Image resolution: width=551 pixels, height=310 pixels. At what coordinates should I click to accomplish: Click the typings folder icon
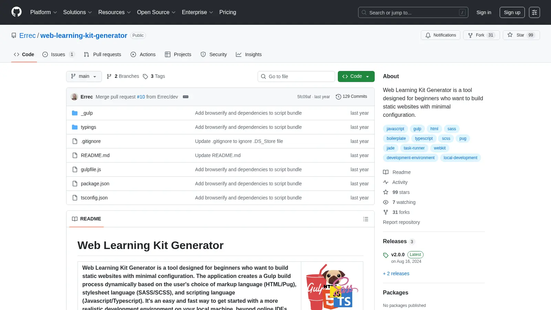(x=75, y=127)
